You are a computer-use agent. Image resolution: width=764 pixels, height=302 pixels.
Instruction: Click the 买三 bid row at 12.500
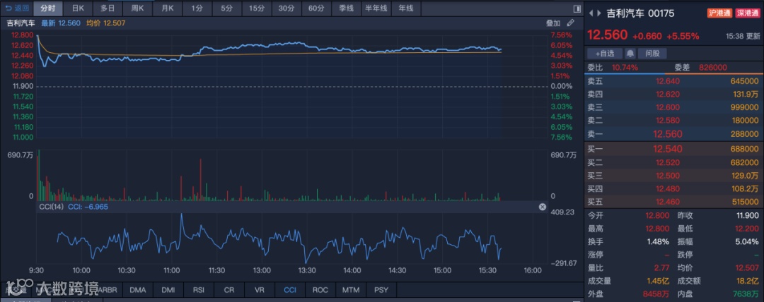(x=674, y=175)
